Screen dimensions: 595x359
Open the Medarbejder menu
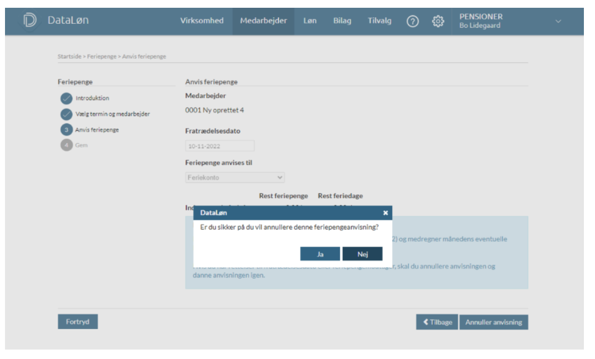coord(263,21)
